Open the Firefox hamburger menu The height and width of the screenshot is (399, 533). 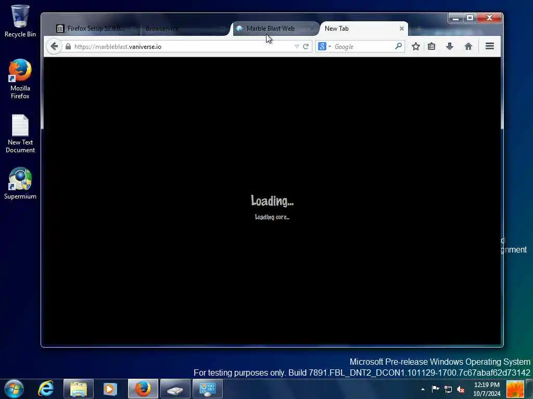click(489, 46)
